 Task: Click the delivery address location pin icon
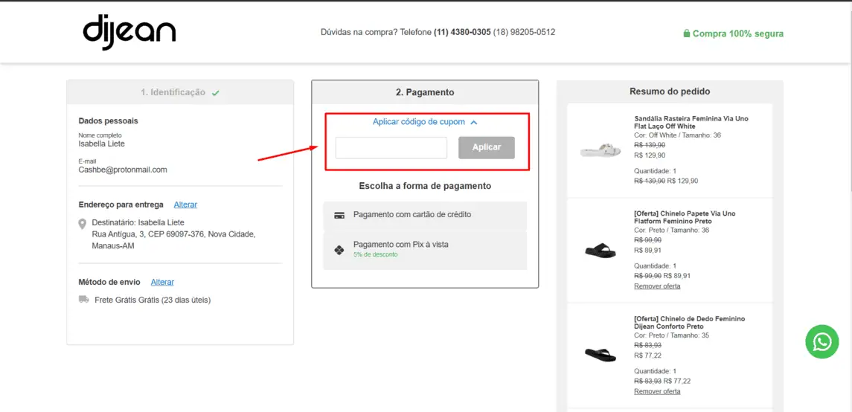pyautogui.click(x=83, y=224)
